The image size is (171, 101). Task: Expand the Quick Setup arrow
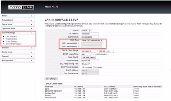pyautogui.click(x=32, y=24)
